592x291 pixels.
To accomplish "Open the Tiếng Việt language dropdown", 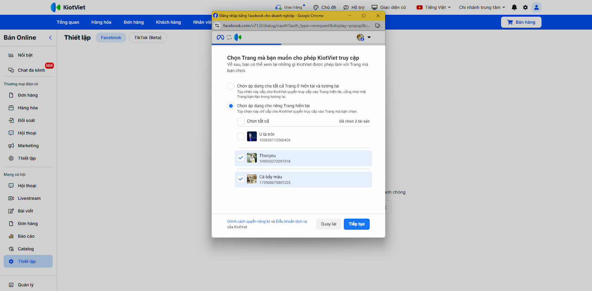I will pyautogui.click(x=434, y=7).
